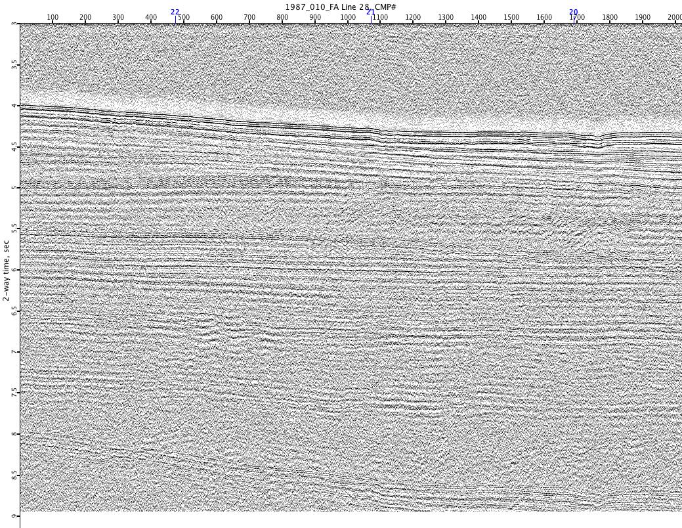Pick CMP tick label 1500
The image size is (682, 528).
[x=511, y=18]
